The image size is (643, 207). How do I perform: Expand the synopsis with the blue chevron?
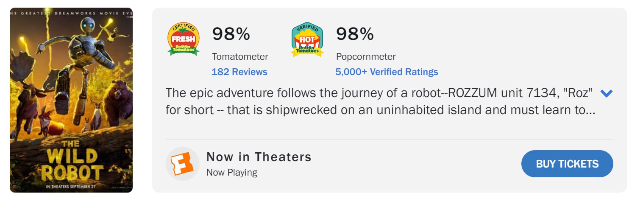(607, 93)
